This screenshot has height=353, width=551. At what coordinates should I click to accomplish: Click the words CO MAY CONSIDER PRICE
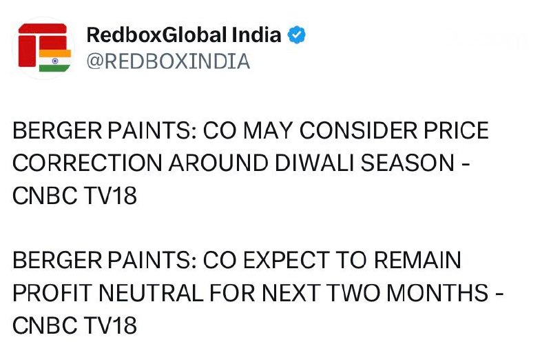click(x=346, y=130)
